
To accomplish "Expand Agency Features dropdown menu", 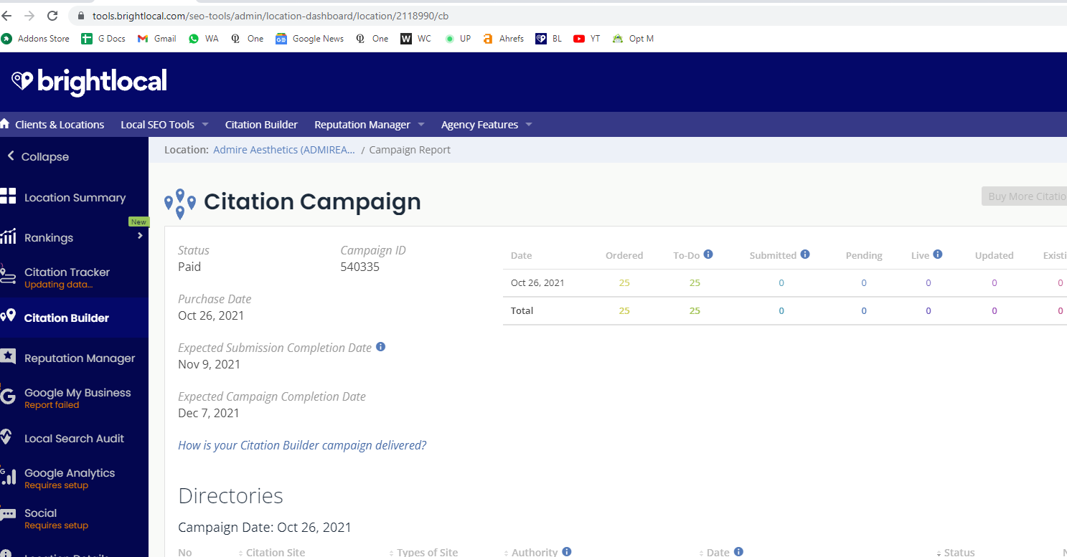I will click(x=487, y=125).
